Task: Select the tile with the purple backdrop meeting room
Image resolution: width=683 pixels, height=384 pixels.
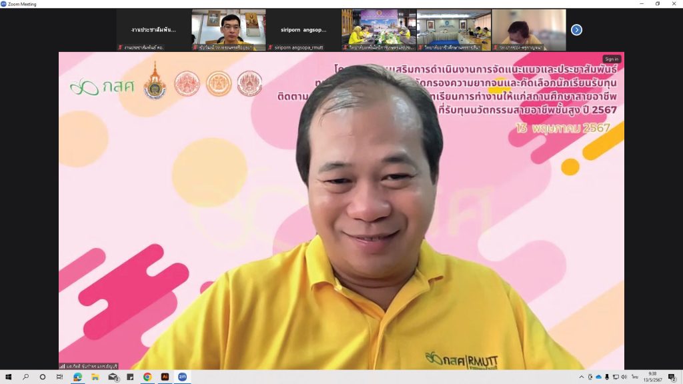Action: click(379, 30)
